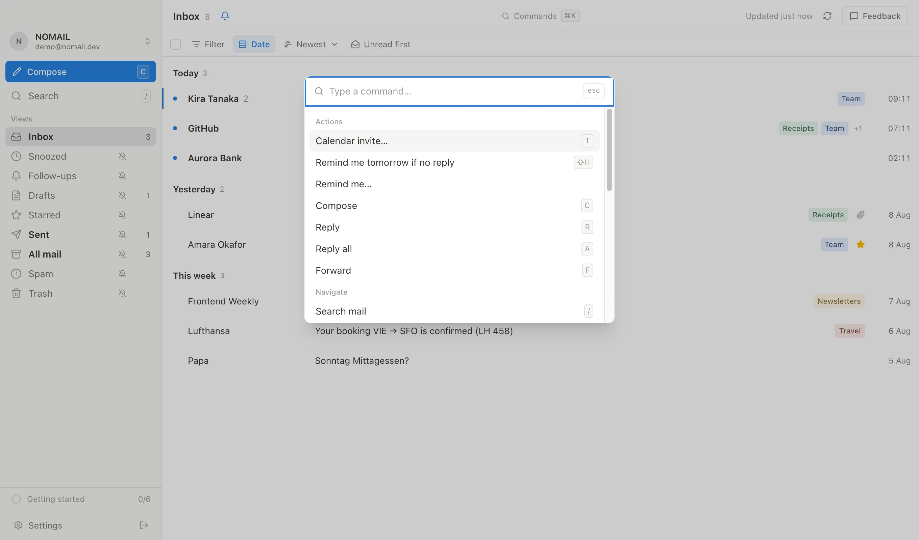Click the refresh sync icon

pos(827,16)
